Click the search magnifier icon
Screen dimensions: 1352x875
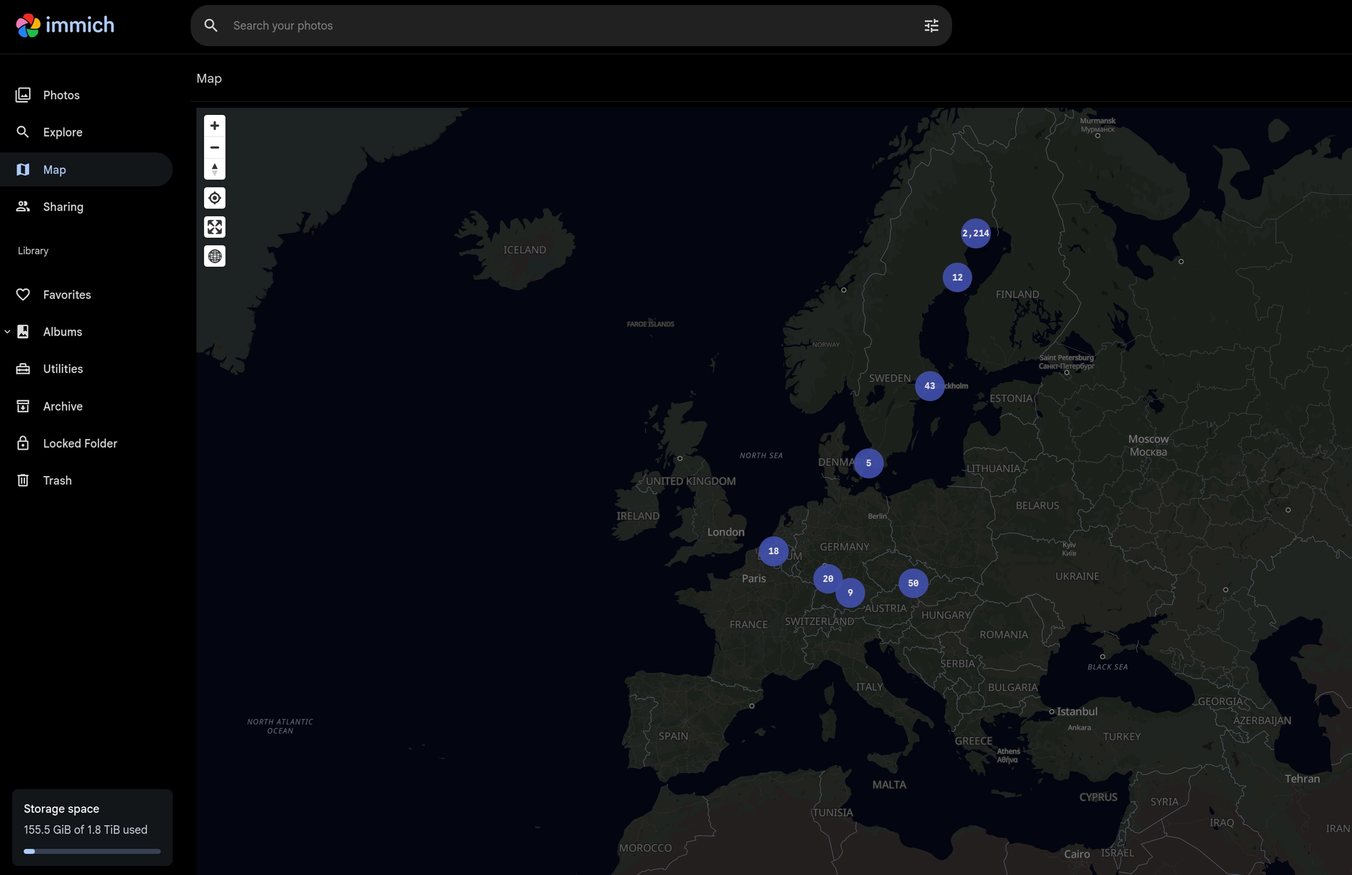point(211,25)
